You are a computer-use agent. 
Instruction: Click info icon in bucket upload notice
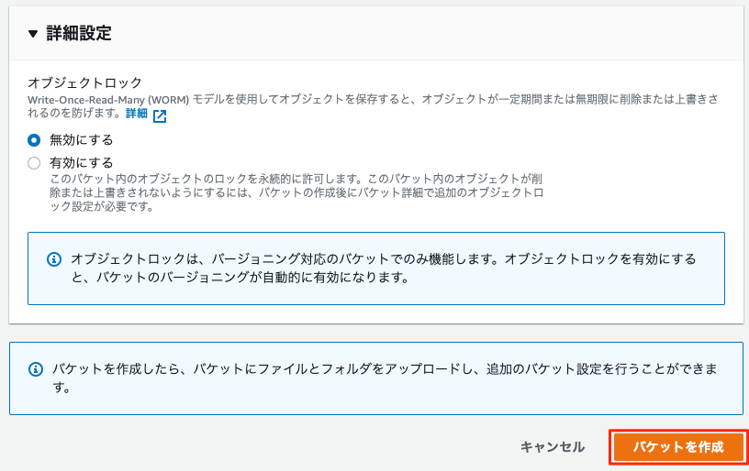36,369
